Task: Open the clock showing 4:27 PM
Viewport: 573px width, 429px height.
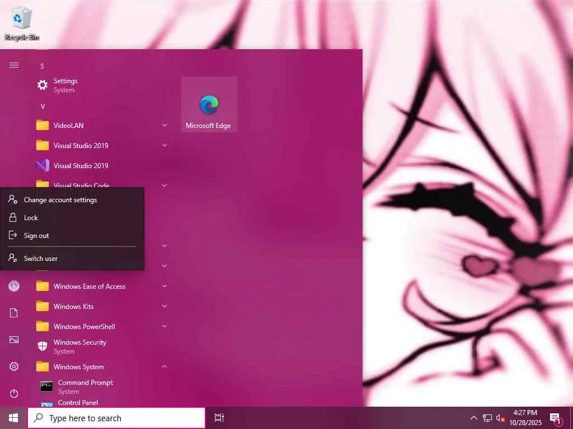Action: pos(525,418)
